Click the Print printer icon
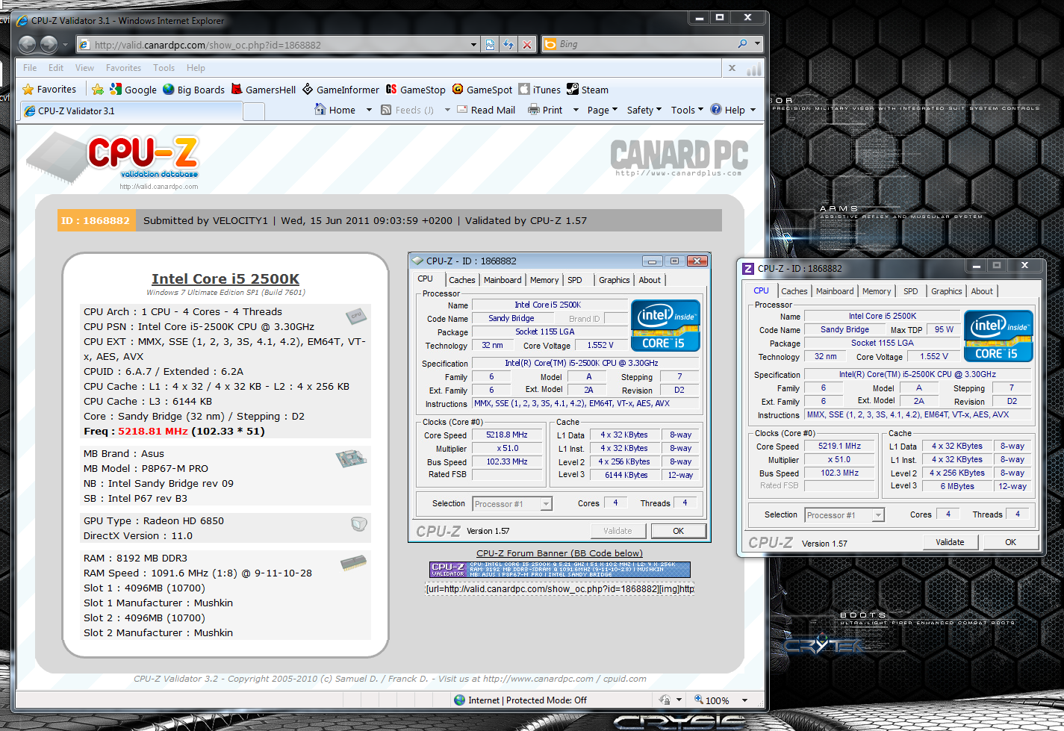 (x=534, y=110)
